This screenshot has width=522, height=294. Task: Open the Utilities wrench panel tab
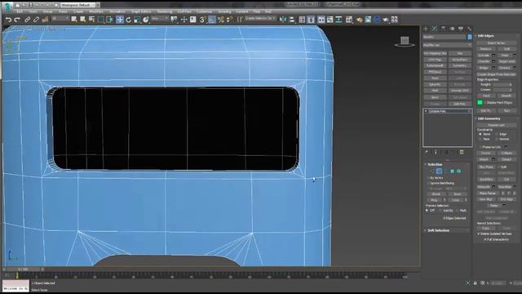coord(470,29)
